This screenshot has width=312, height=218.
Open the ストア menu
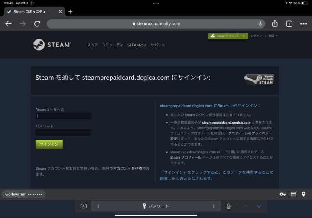92,45
